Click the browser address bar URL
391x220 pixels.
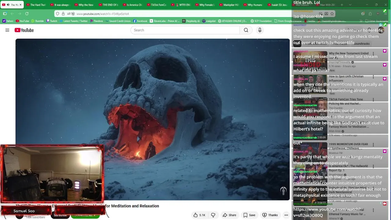pyautogui.click(x=102, y=14)
